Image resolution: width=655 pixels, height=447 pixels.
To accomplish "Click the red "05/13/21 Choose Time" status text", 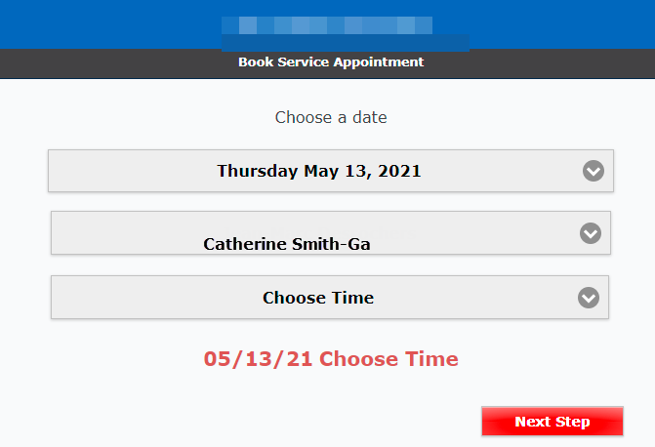I will [331, 359].
